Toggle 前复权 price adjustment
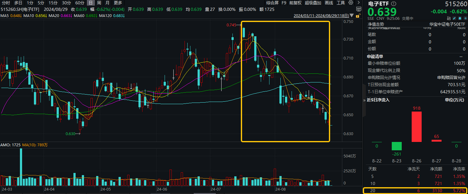This screenshot has width=468, height=194. point(295,3)
